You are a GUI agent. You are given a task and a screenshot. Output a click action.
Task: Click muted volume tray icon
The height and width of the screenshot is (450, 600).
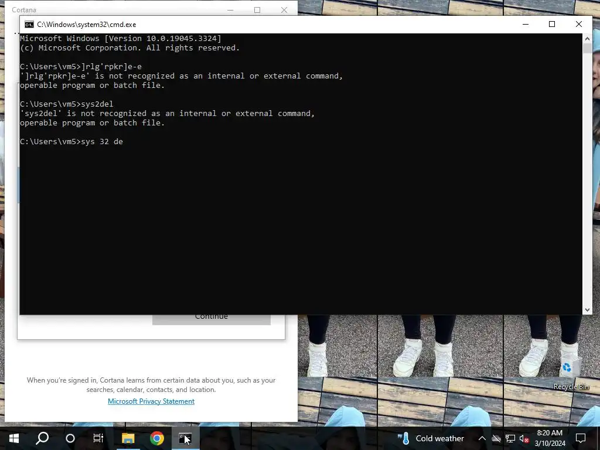click(524, 438)
